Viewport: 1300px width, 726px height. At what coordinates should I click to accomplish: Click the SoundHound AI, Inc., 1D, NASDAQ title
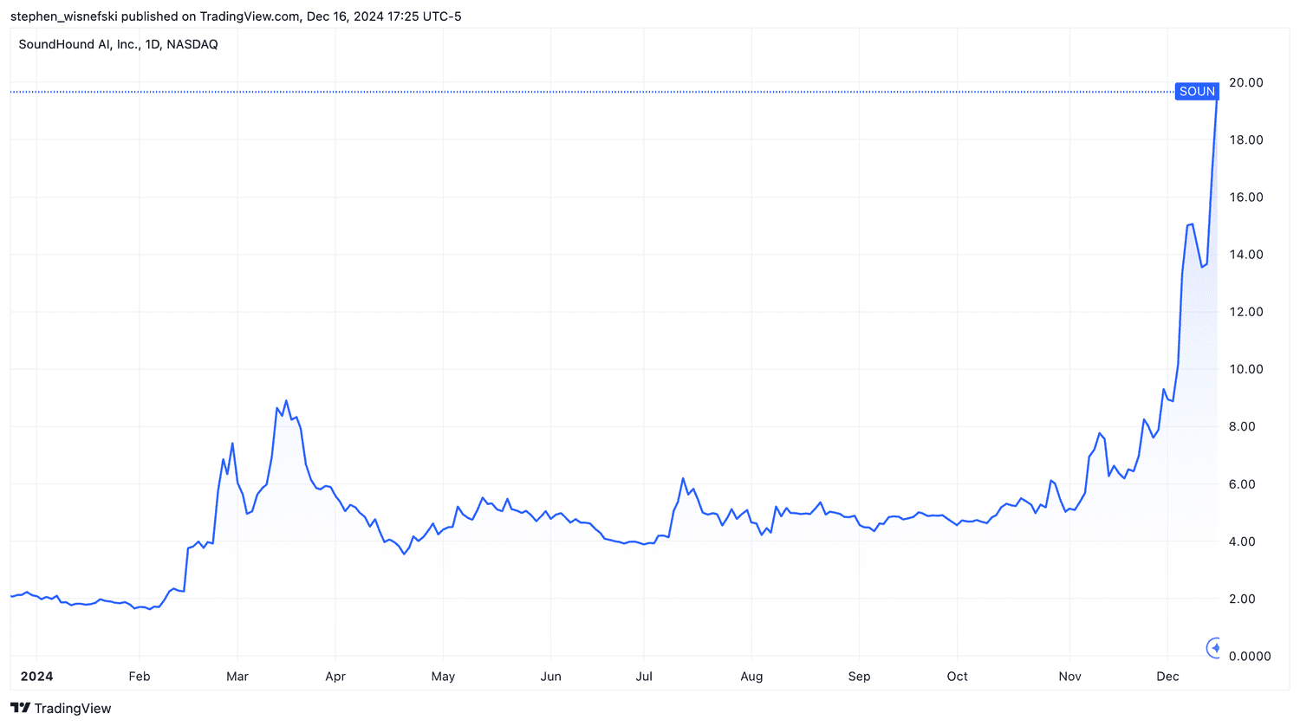pyautogui.click(x=118, y=44)
